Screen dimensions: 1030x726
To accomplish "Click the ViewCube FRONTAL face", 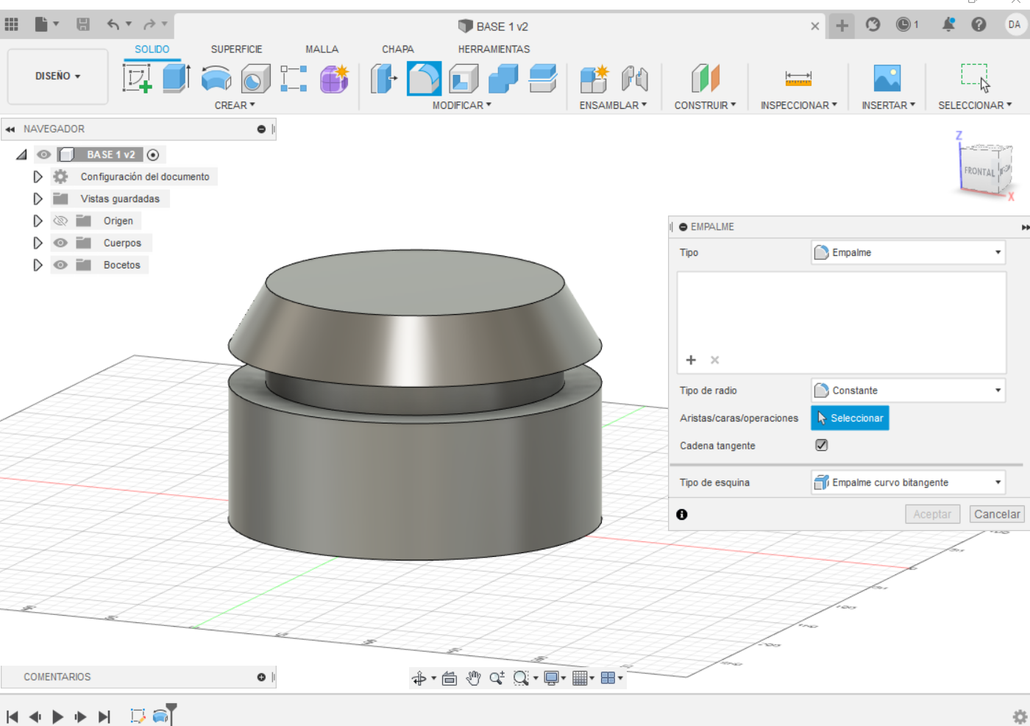I will tap(979, 171).
